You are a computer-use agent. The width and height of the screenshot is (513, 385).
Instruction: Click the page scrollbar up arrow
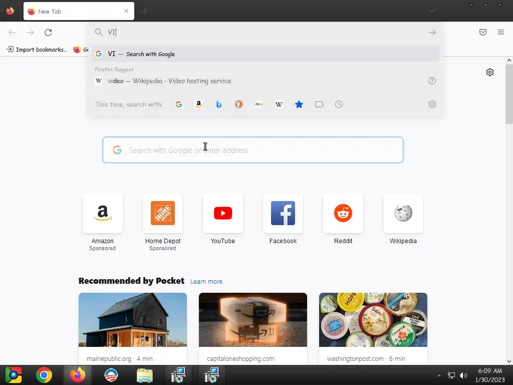(509, 60)
